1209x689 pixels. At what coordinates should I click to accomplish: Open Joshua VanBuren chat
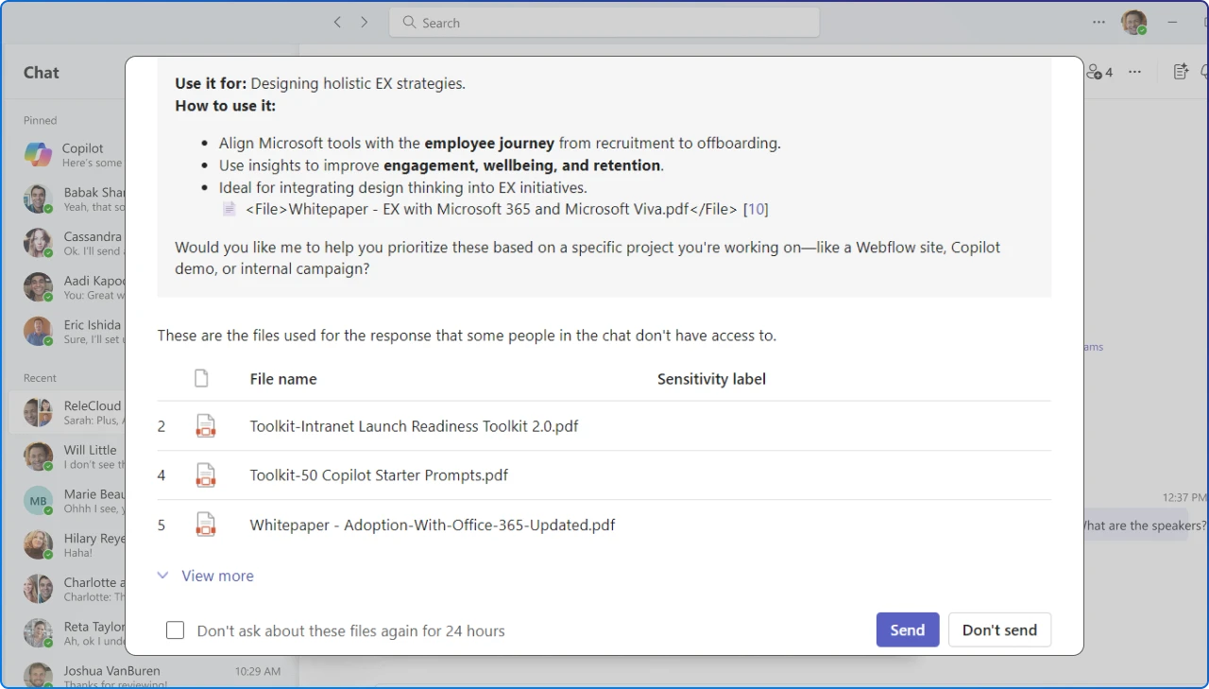point(151,676)
